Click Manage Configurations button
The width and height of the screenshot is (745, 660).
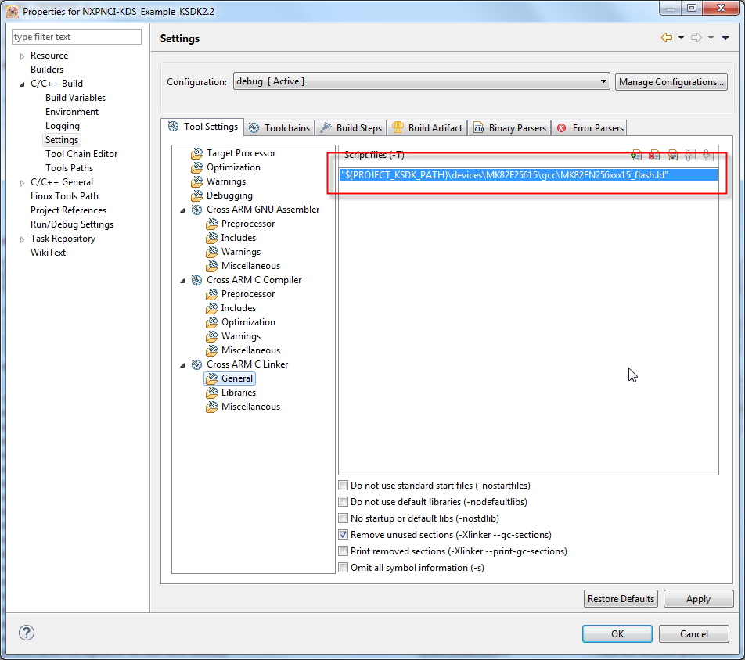click(x=671, y=81)
